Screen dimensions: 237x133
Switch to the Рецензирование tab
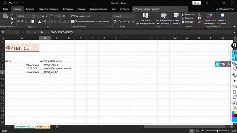pyautogui.click(x=99, y=9)
